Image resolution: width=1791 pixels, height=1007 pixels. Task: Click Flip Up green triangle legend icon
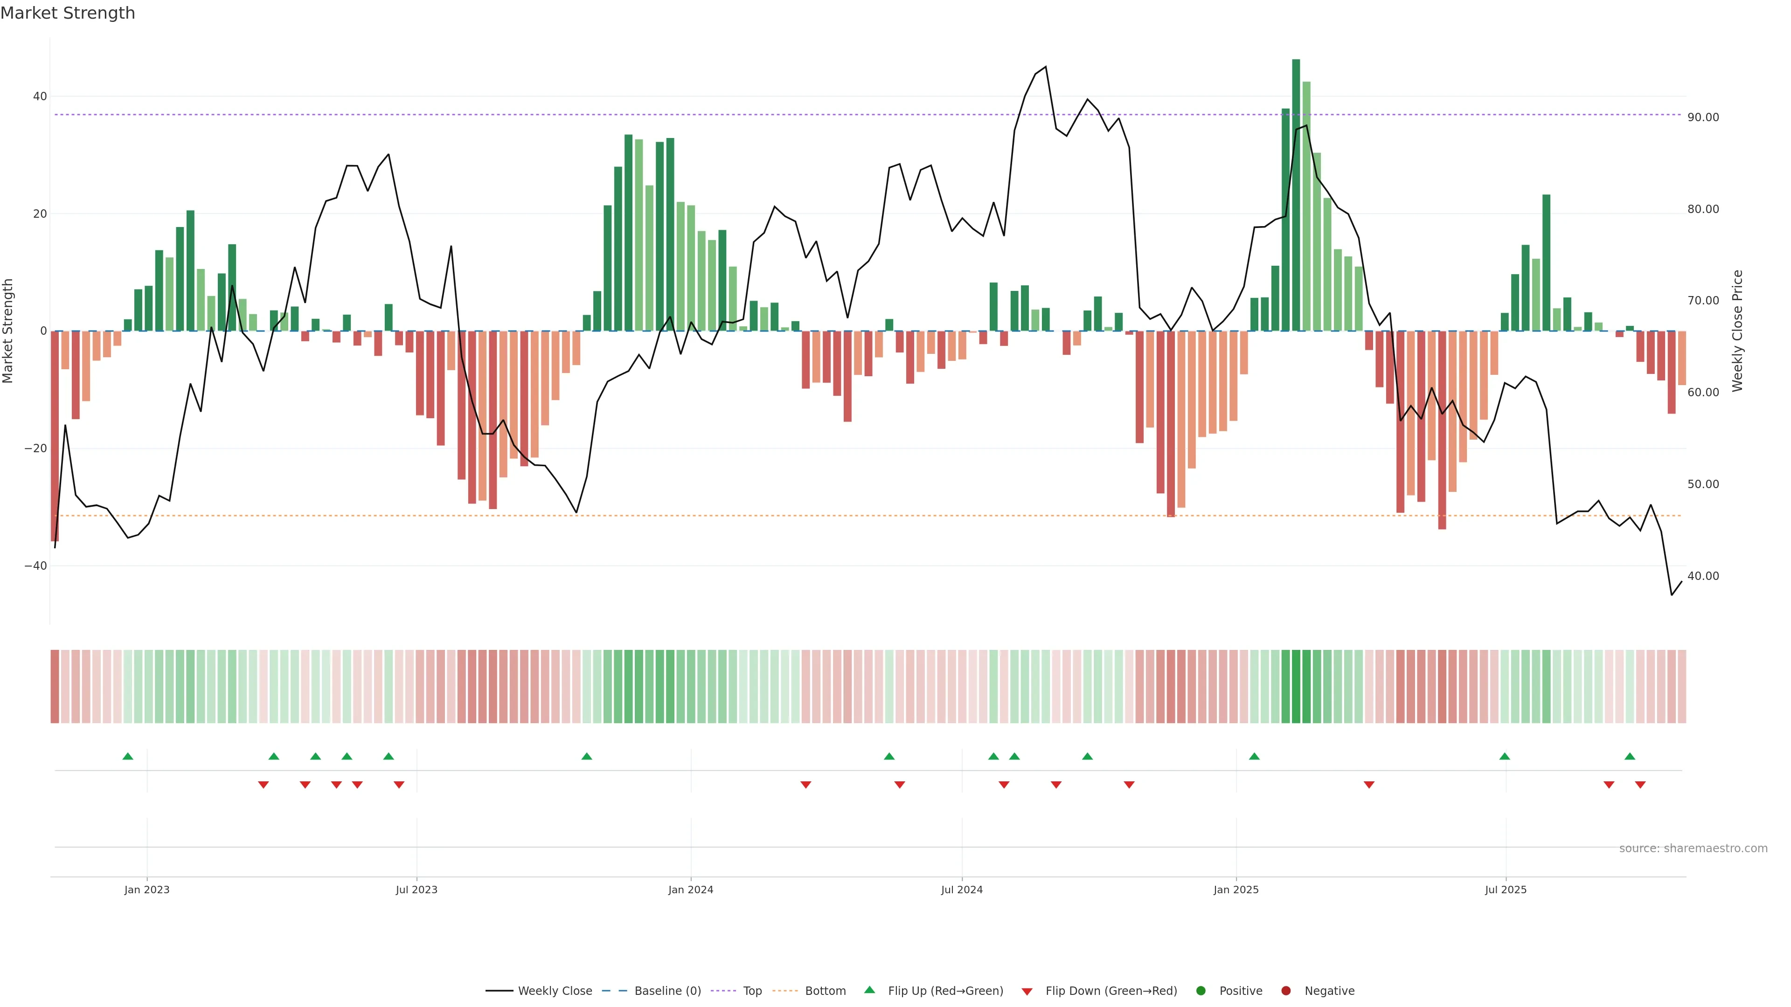[x=869, y=990]
